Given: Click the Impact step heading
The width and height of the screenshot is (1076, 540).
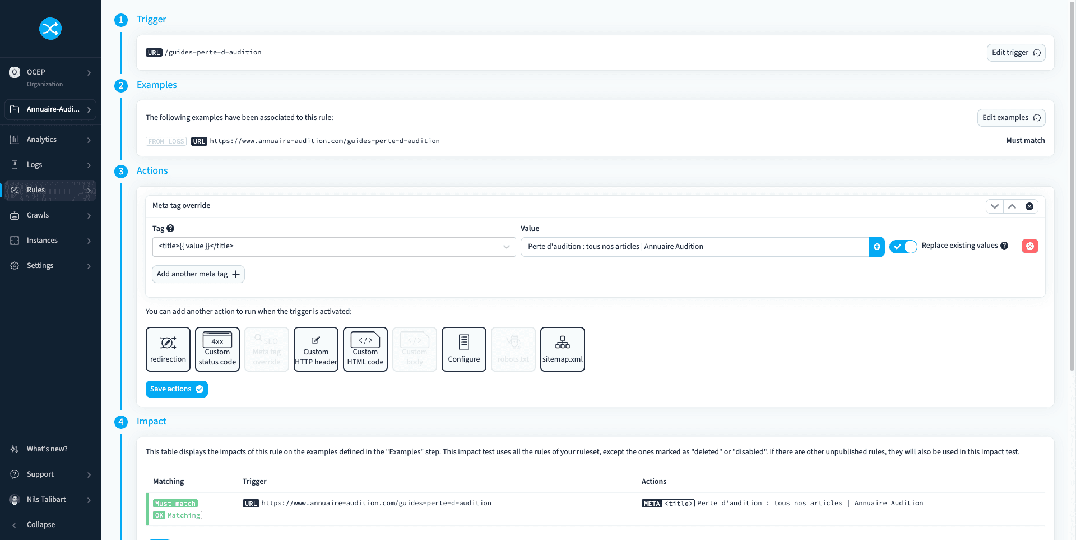Looking at the screenshot, I should pos(151,422).
